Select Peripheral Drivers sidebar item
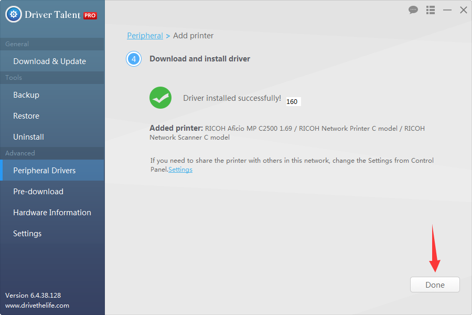The image size is (472, 315). click(52, 170)
